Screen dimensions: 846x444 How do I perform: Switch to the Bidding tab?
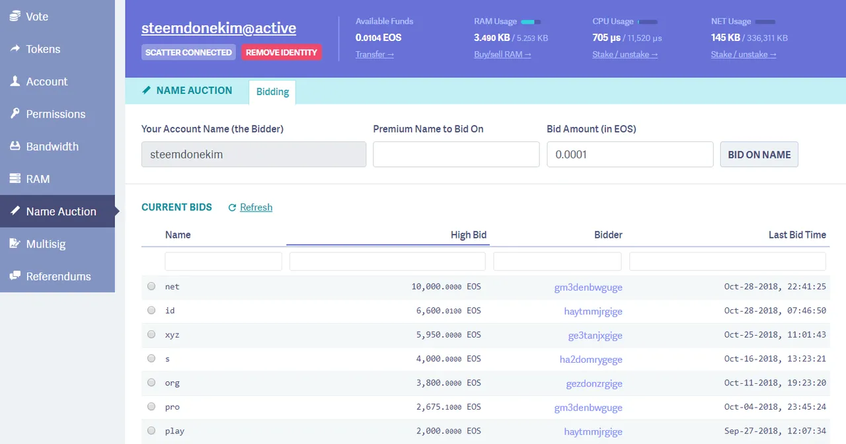272,92
